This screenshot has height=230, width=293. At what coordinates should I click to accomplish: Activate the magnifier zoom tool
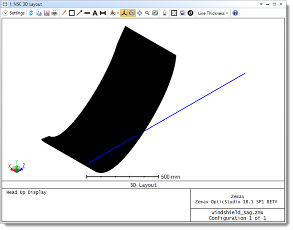(147, 13)
